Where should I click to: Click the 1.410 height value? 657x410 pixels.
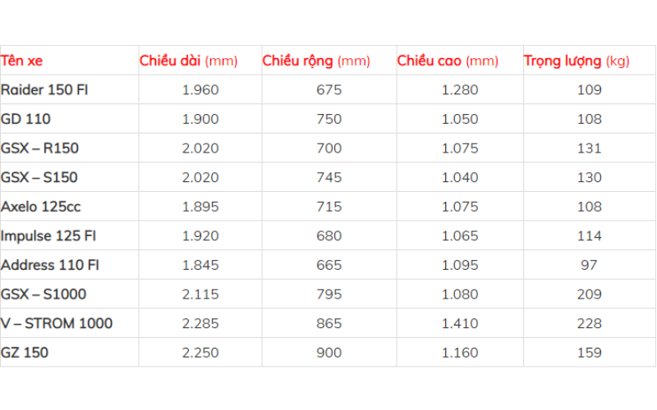point(460,323)
